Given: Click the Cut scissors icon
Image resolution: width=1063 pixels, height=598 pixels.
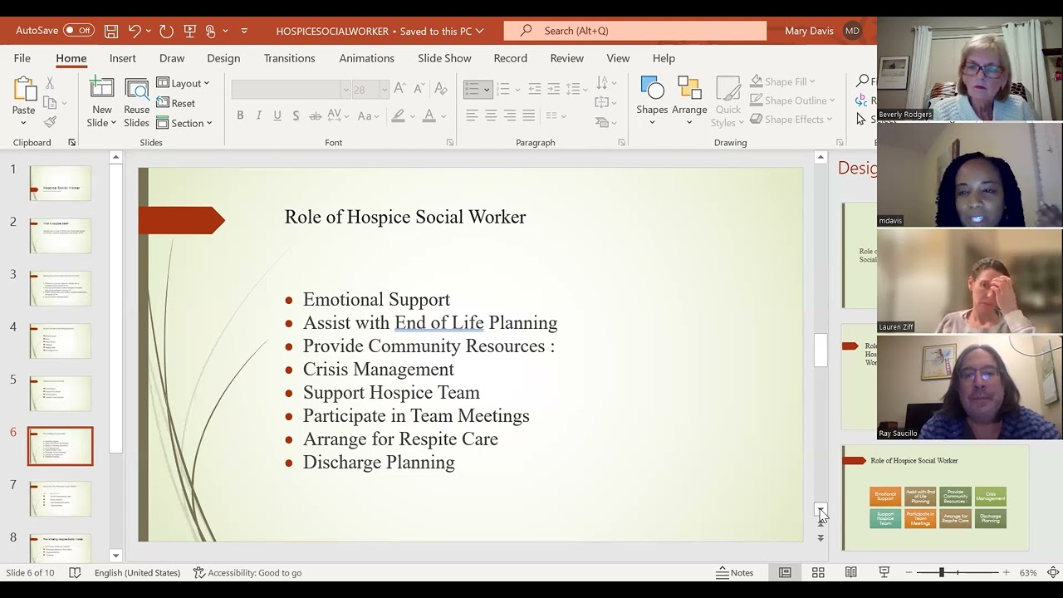Looking at the screenshot, I should pos(50,83).
